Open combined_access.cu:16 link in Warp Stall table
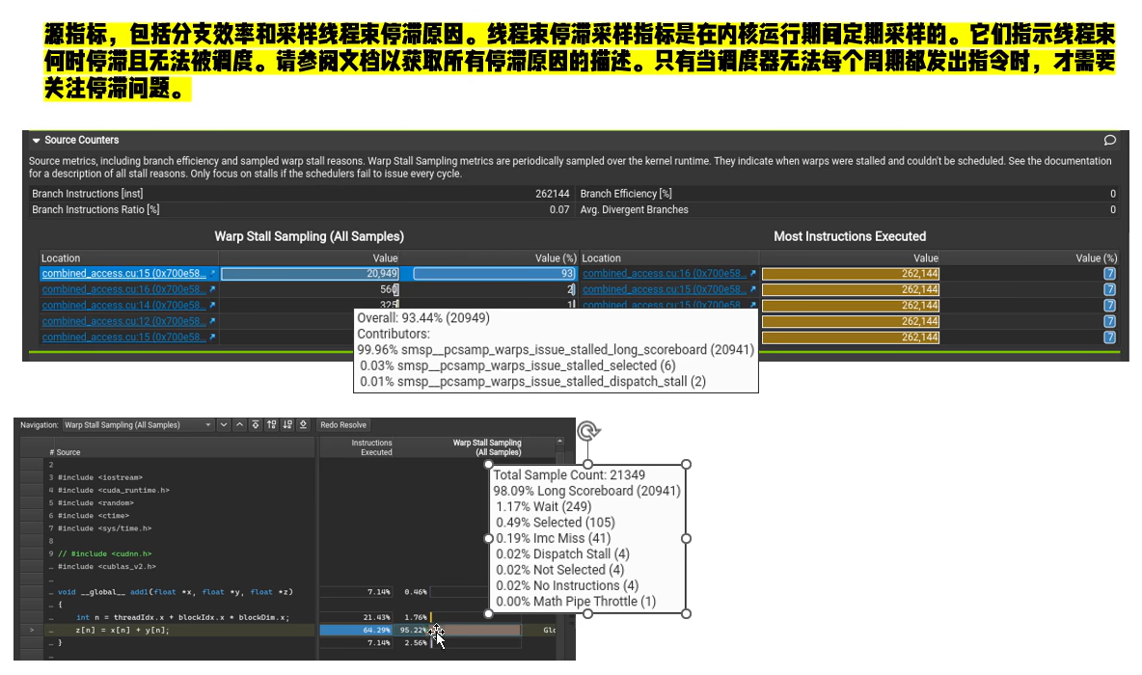 click(x=123, y=289)
